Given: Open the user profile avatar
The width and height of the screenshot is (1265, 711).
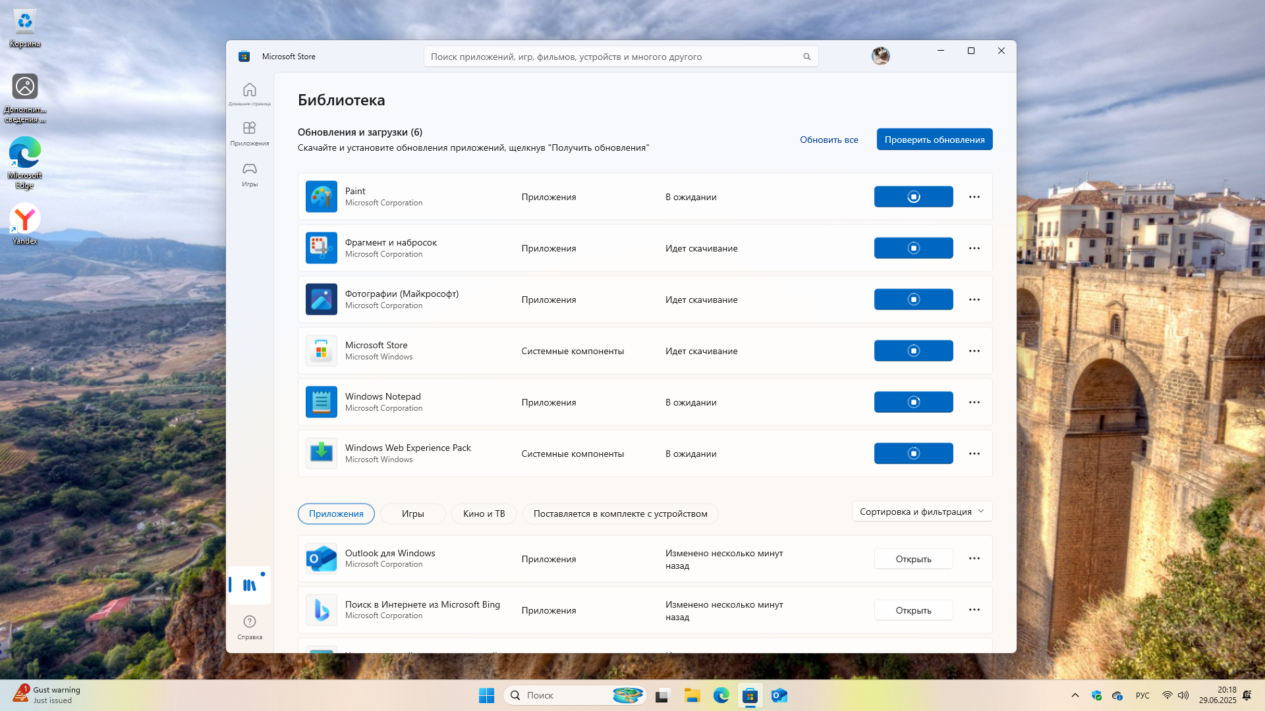Looking at the screenshot, I should (x=880, y=56).
